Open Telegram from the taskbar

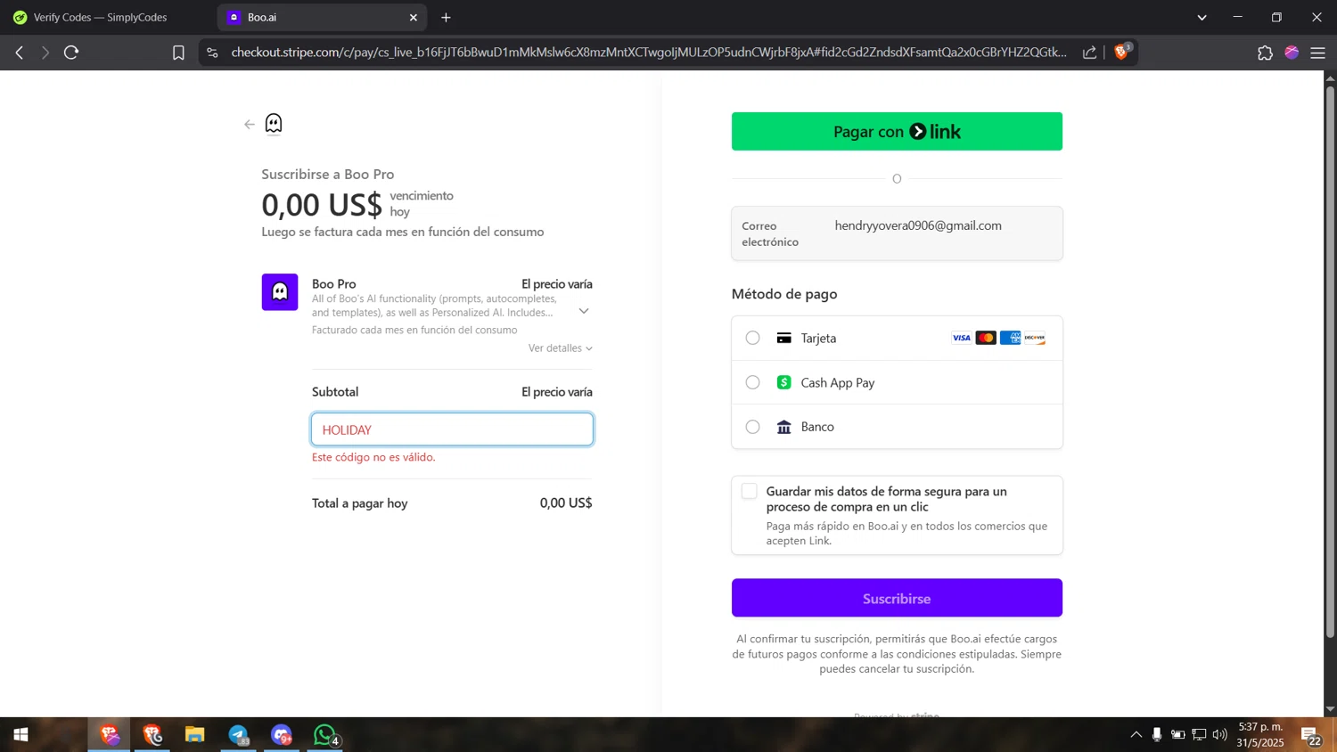tap(238, 735)
